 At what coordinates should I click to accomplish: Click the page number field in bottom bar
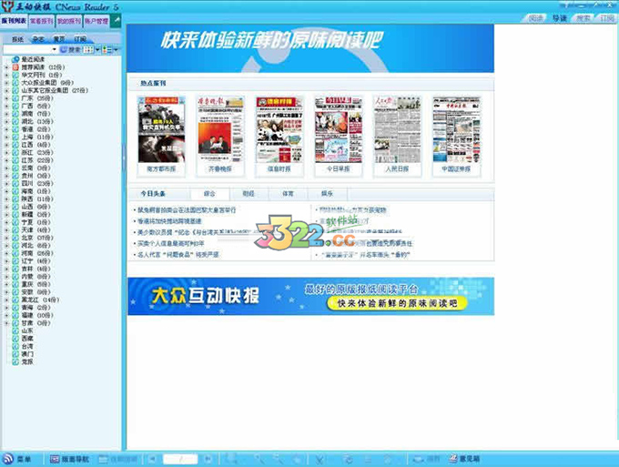point(180,459)
